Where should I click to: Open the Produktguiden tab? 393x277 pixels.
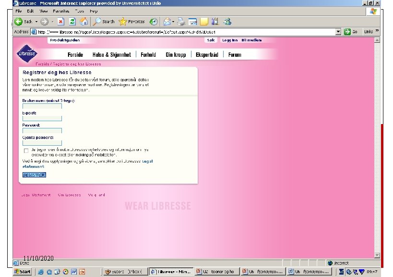coord(65,40)
